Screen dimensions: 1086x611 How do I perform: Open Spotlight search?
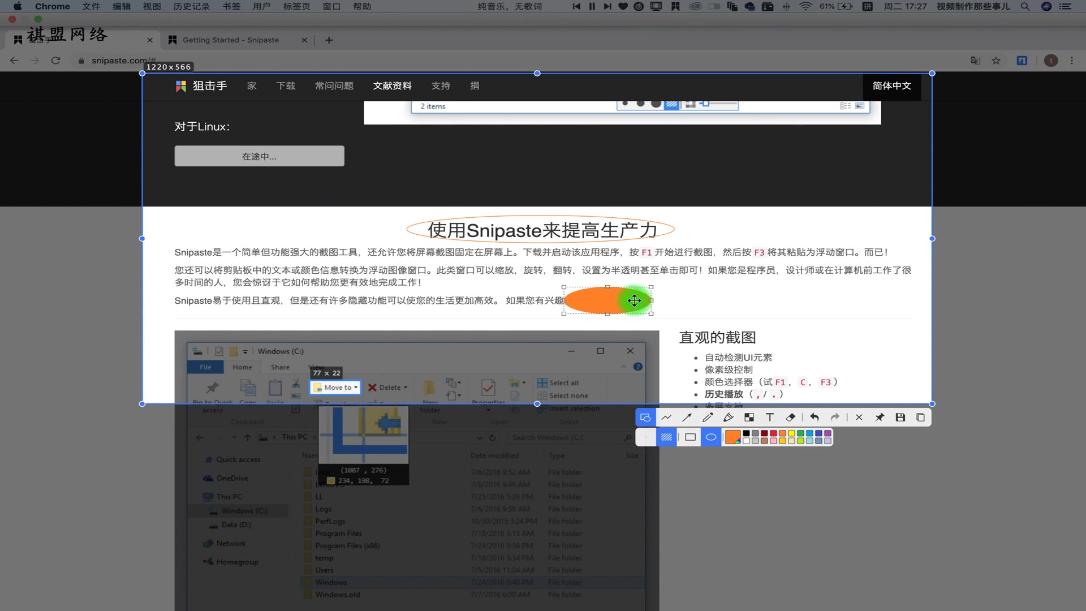1025,6
